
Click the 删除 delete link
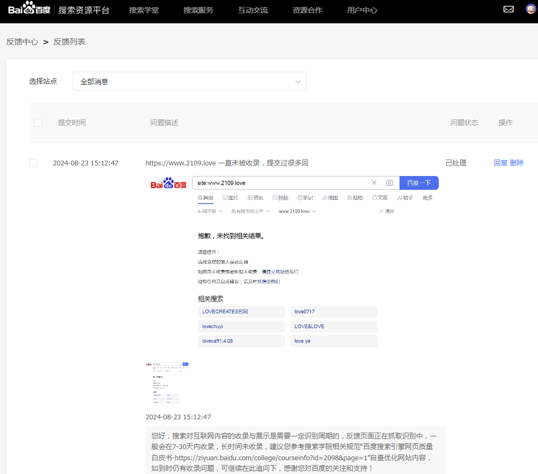pyautogui.click(x=517, y=163)
